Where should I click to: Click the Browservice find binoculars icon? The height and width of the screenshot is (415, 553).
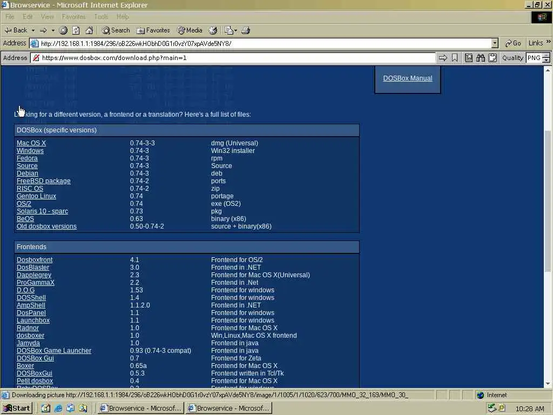coord(480,58)
